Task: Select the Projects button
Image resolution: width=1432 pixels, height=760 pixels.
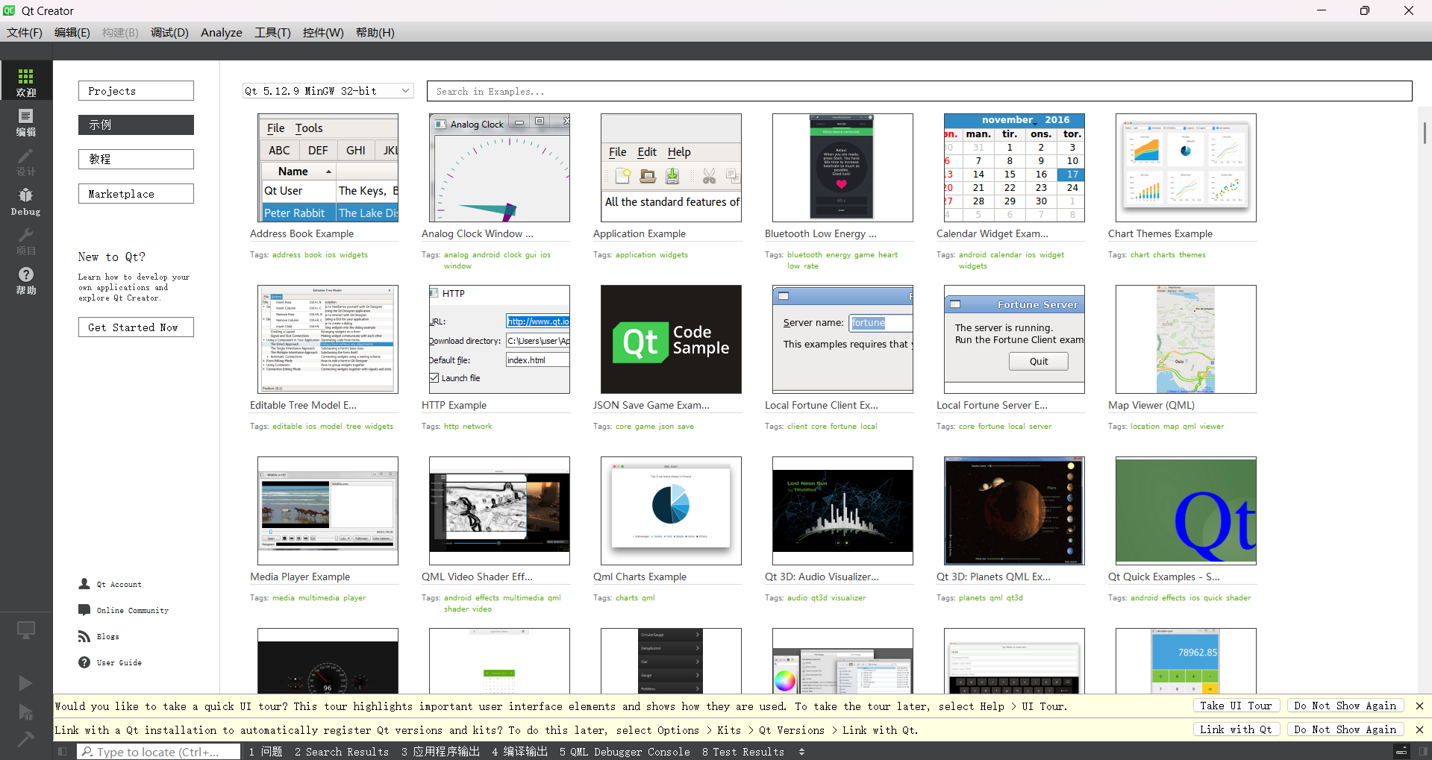Action: pyautogui.click(x=136, y=90)
